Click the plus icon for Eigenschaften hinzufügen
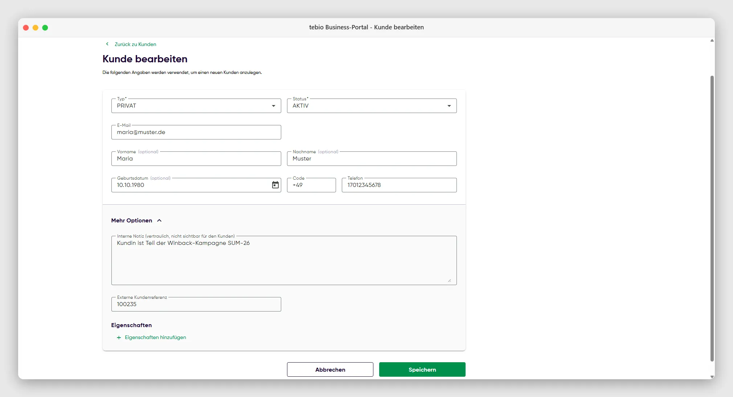The image size is (733, 397). tap(119, 338)
